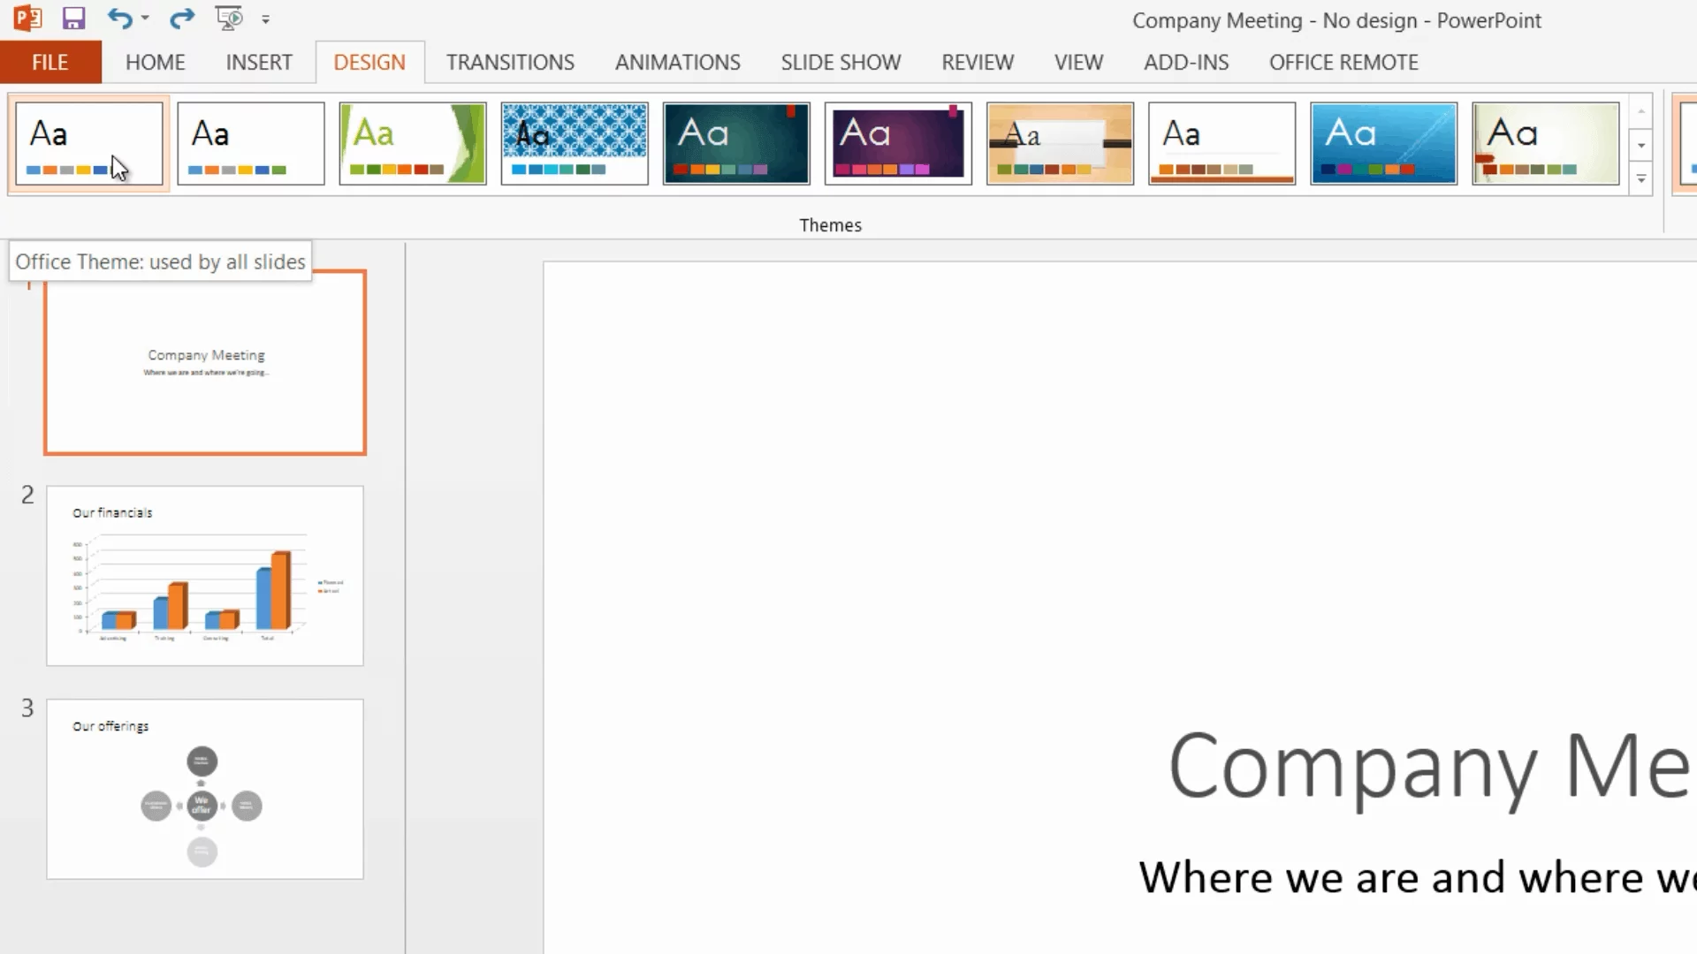Image resolution: width=1697 pixels, height=954 pixels.
Task: Open the Undo history dropdown arrow
Action: (x=145, y=19)
